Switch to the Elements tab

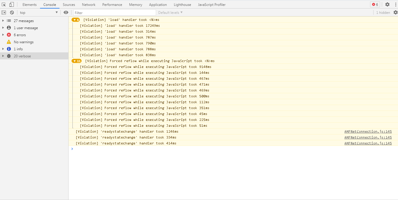tap(29, 5)
